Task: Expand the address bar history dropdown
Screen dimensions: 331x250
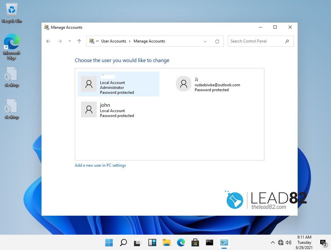Action: coord(205,41)
